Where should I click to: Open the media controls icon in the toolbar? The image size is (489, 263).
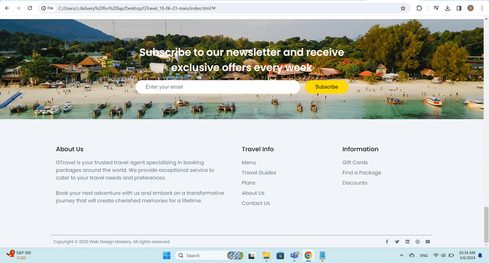[436, 8]
